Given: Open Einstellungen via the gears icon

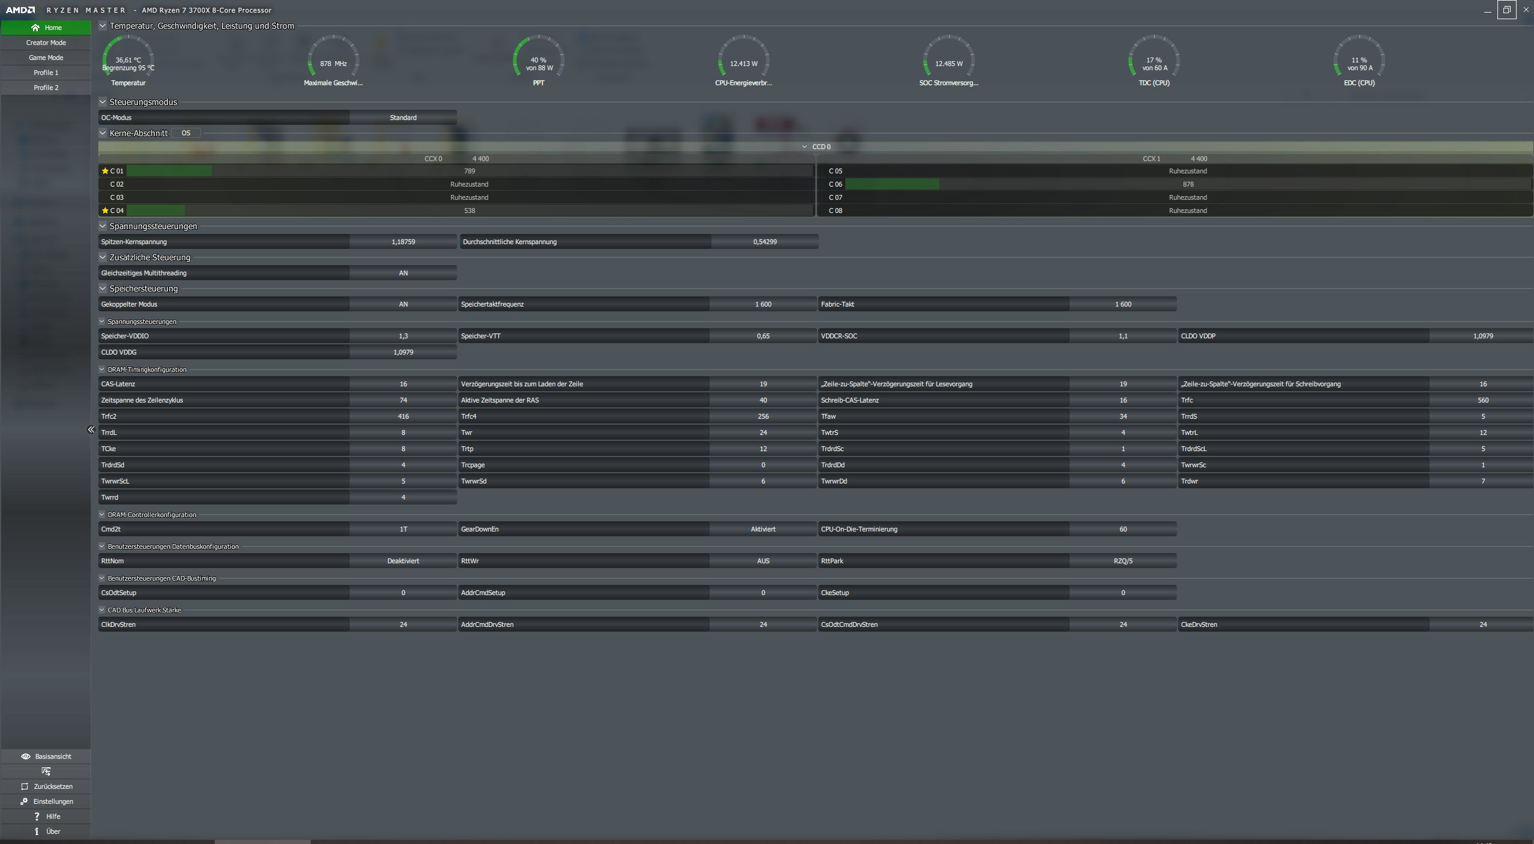Looking at the screenshot, I should click(24, 801).
